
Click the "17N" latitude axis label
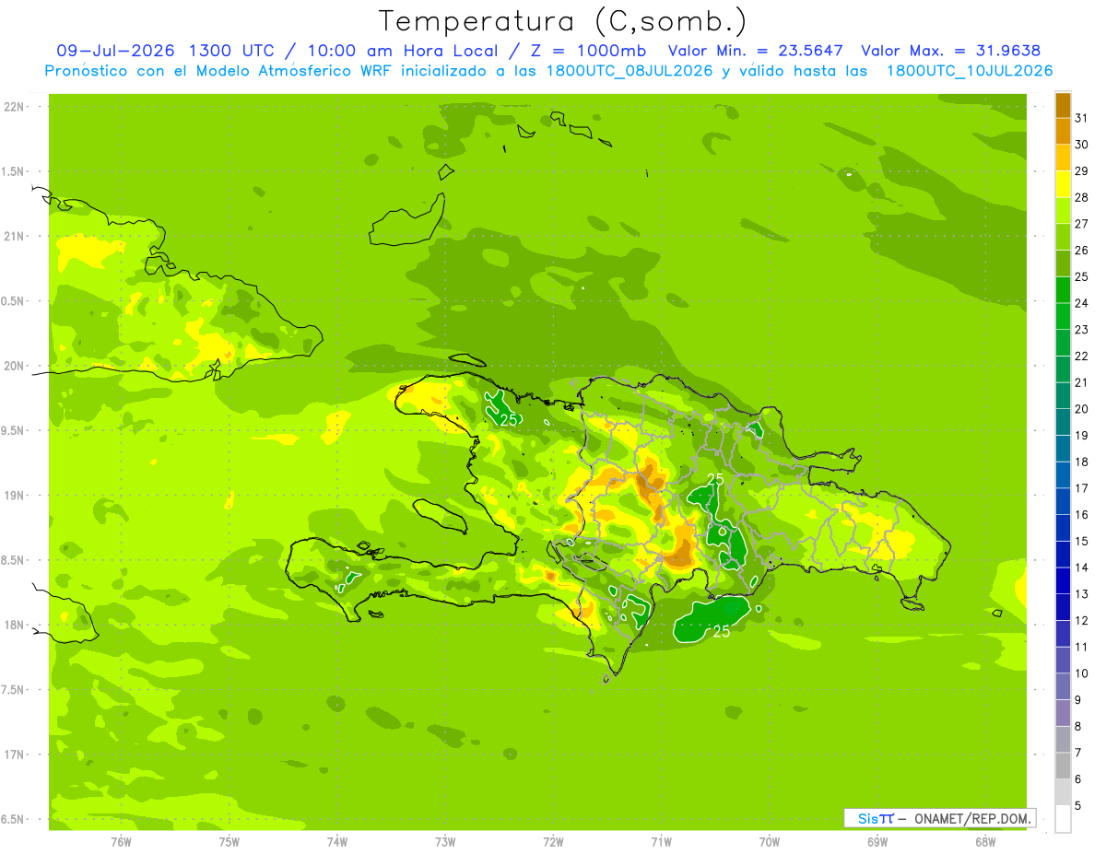(x=13, y=755)
